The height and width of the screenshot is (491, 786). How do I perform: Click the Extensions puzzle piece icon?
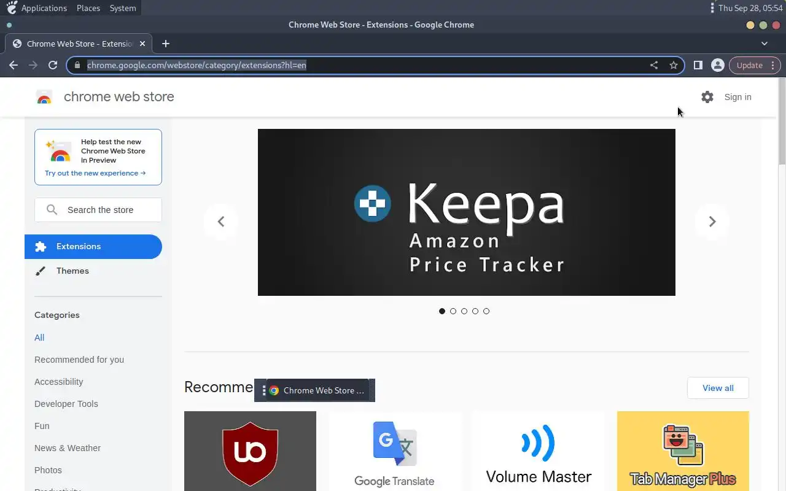[41, 247]
